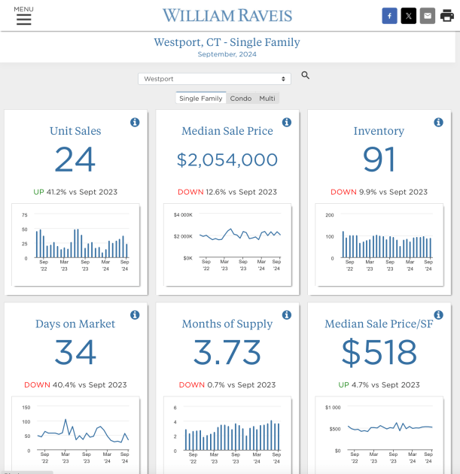Click the William Raveis logo link
Viewport: 460px width, 474px height.
click(227, 15)
